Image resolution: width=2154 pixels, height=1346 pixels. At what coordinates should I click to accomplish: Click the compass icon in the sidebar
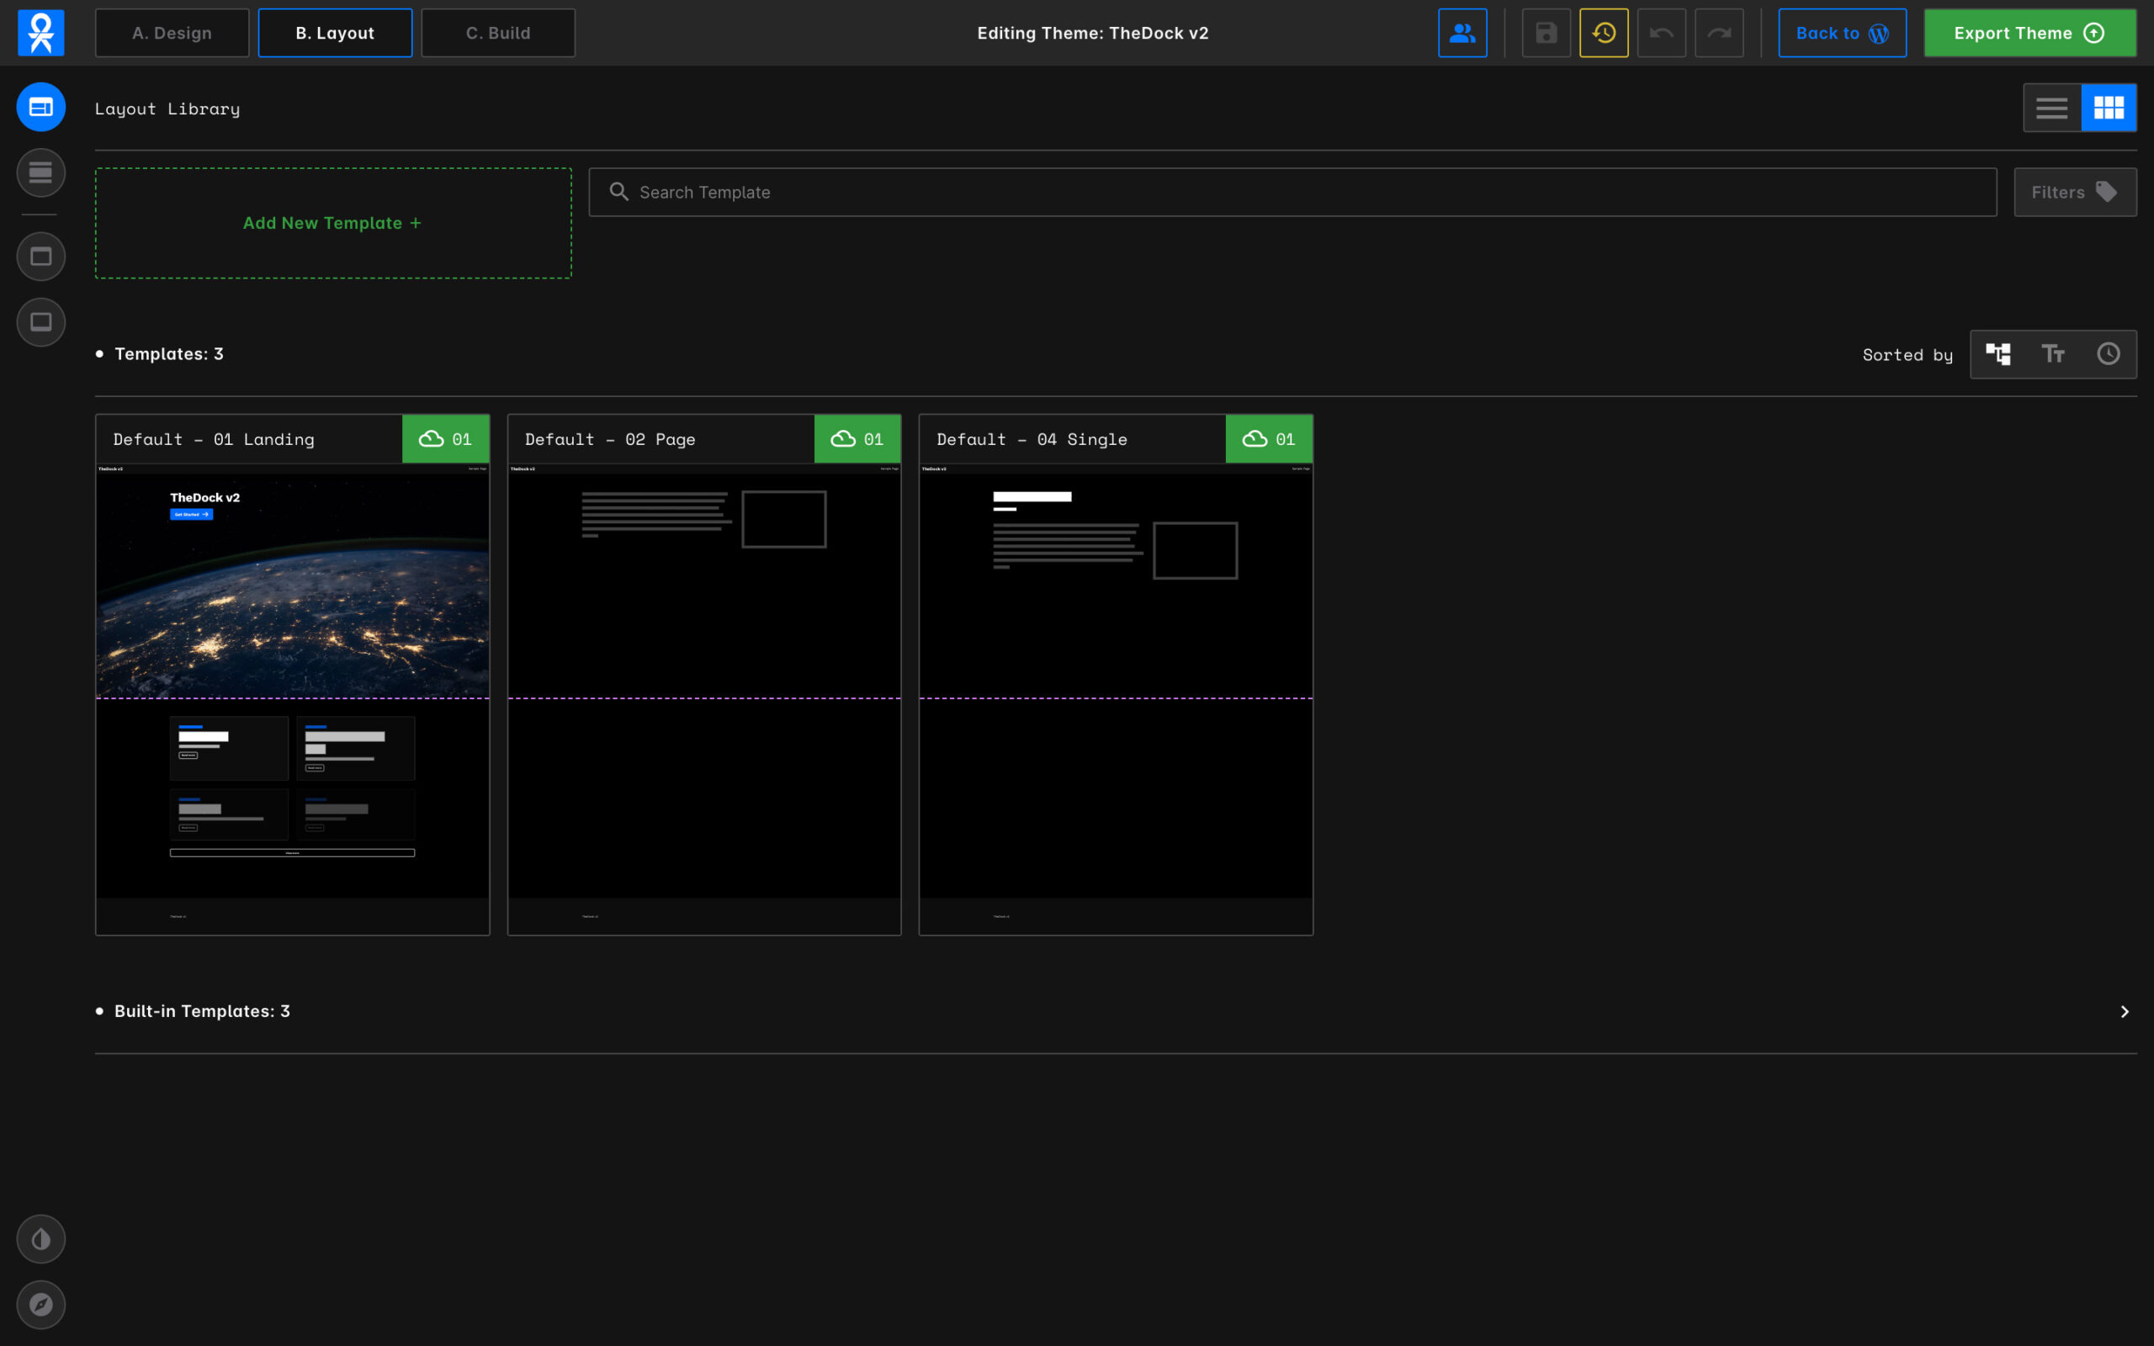(41, 1304)
